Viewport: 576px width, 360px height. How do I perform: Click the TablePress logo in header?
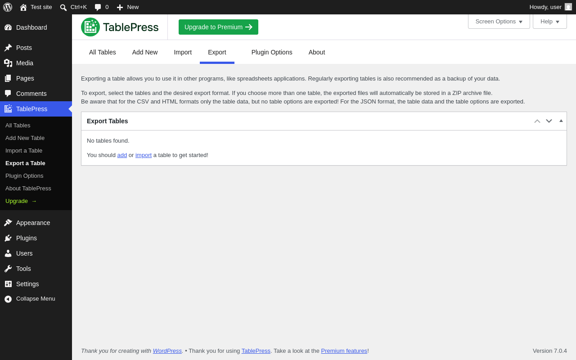[120, 27]
